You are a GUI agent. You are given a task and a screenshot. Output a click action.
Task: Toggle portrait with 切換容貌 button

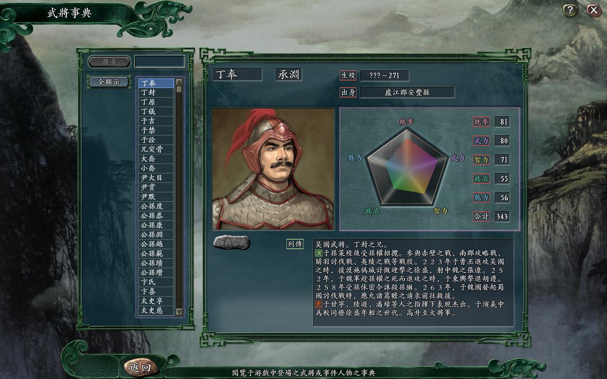231,243
